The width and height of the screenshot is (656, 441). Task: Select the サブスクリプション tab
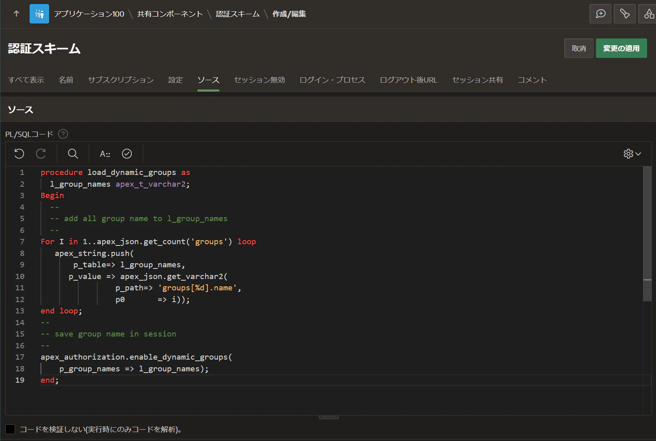[121, 80]
